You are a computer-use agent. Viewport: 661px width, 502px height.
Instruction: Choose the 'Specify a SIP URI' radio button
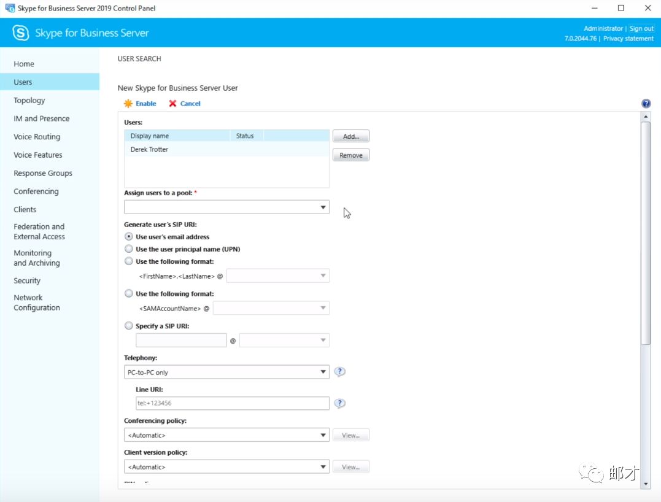[x=129, y=326]
